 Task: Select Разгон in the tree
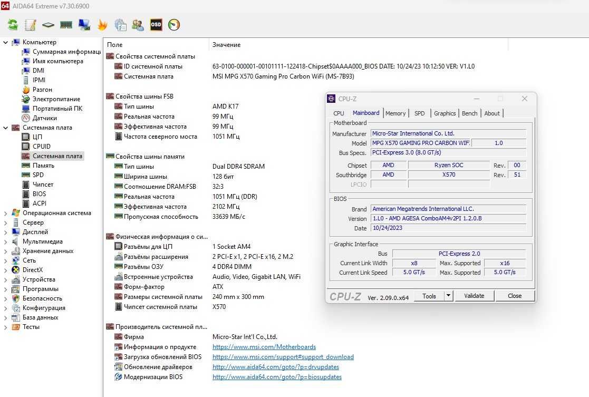coord(37,90)
